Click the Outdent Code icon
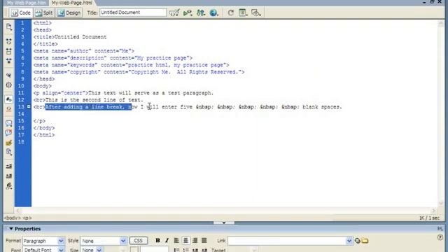Viewport: 448px width, 252px height. point(9,176)
